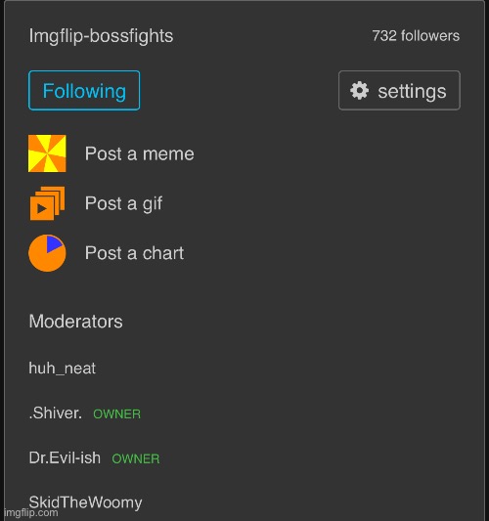Select the Post a chart link
Image resolution: width=489 pixels, height=521 pixels.
tap(134, 253)
